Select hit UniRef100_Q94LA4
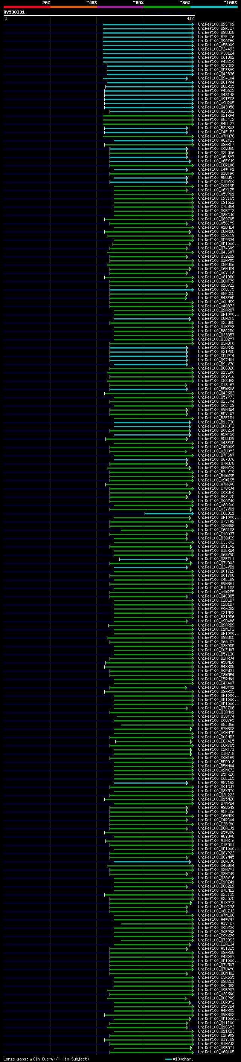The image size is (241, 1062). (216, 78)
